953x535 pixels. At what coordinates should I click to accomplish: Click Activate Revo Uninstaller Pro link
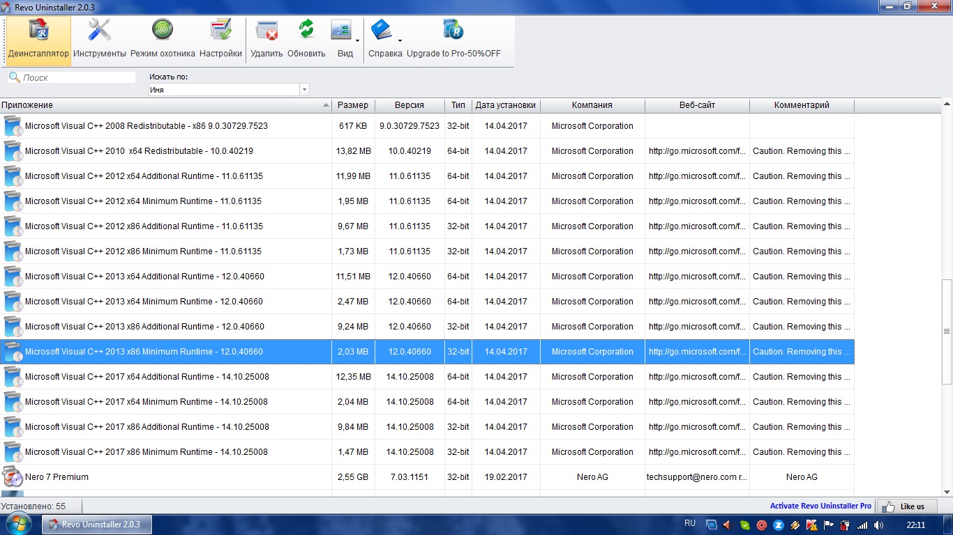pos(820,506)
